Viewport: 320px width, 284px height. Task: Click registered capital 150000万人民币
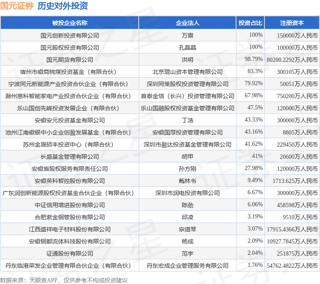click(297, 35)
